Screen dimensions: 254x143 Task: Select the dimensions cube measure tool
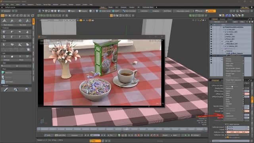(27, 89)
